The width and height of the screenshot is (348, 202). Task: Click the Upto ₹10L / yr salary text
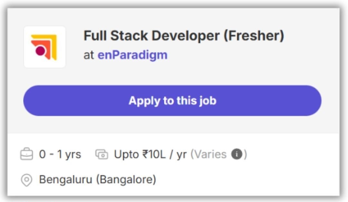[x=150, y=154]
